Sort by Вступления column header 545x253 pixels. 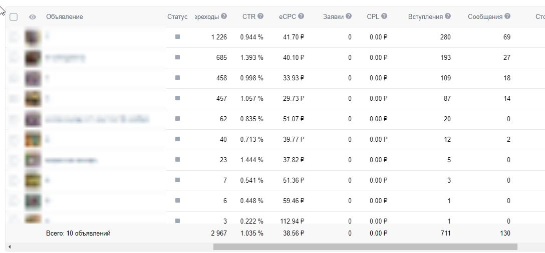[425, 16]
